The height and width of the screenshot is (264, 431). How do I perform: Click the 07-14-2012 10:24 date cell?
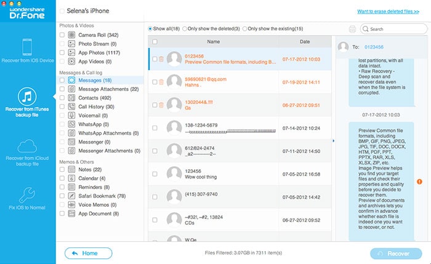click(x=301, y=128)
